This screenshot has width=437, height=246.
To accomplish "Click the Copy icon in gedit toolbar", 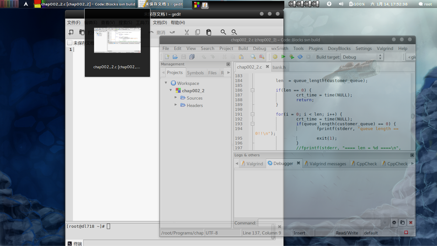I will click(x=198, y=32).
